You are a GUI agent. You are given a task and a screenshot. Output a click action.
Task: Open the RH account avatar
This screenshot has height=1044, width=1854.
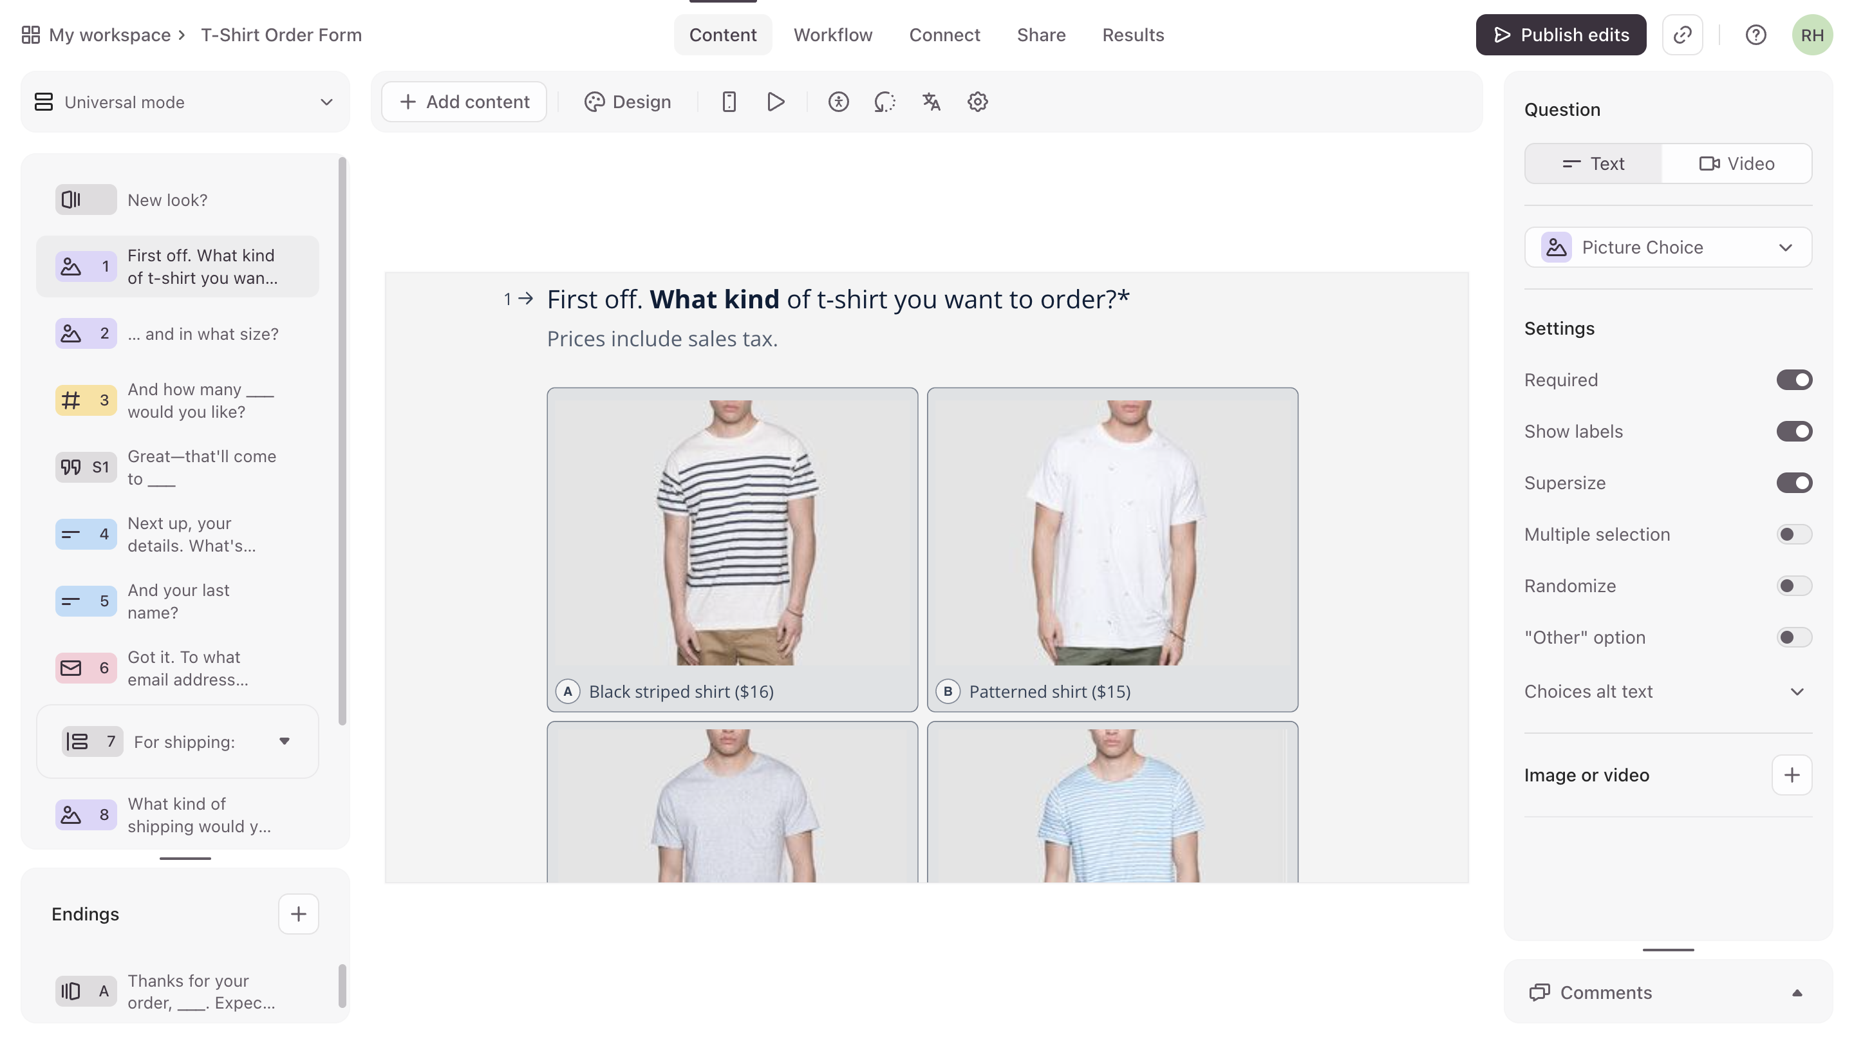tap(1812, 35)
